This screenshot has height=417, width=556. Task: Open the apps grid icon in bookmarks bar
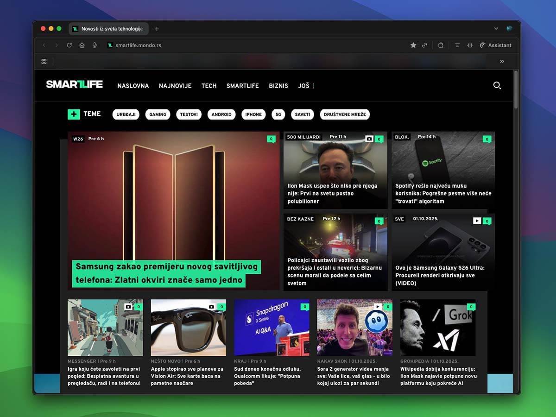tap(44, 61)
